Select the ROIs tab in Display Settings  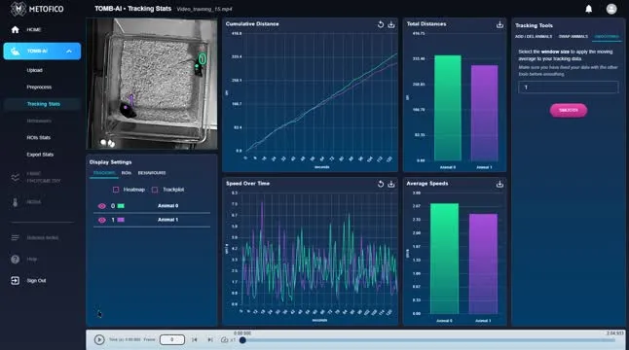tap(127, 173)
